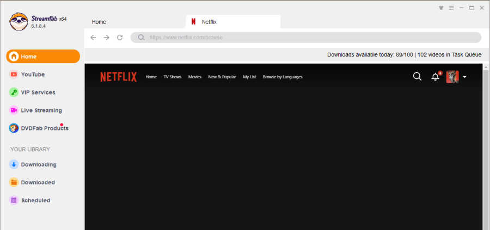Select VIP Services in sidebar

pyautogui.click(x=38, y=92)
